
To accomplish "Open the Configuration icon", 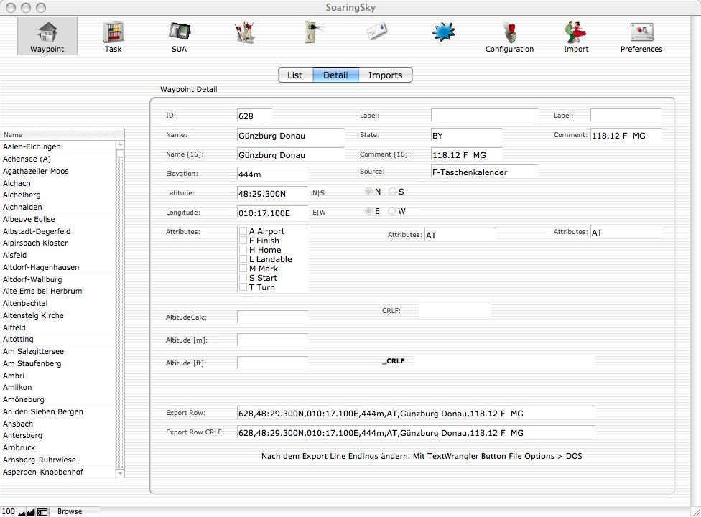I will (510, 32).
